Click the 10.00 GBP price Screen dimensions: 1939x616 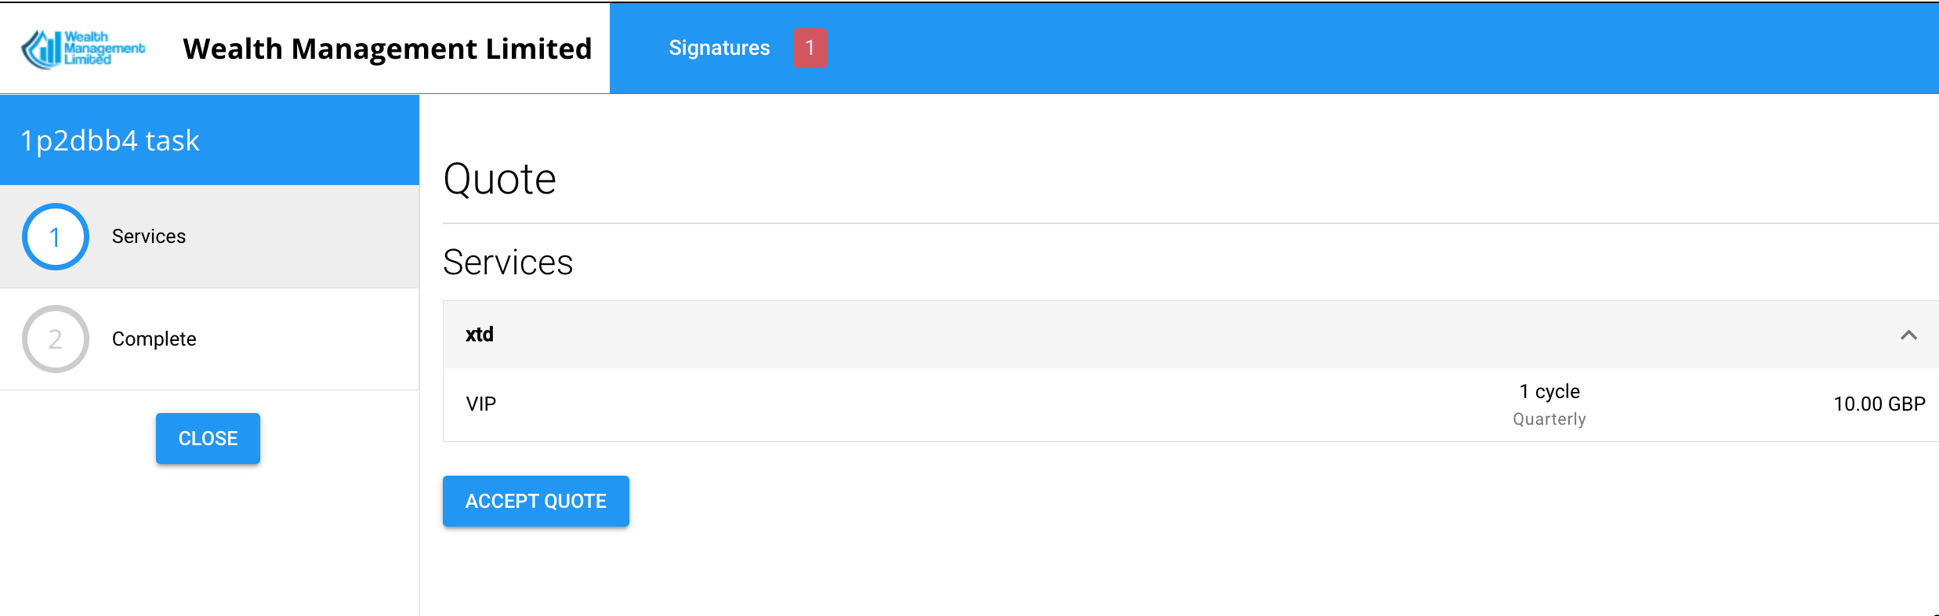point(1879,404)
